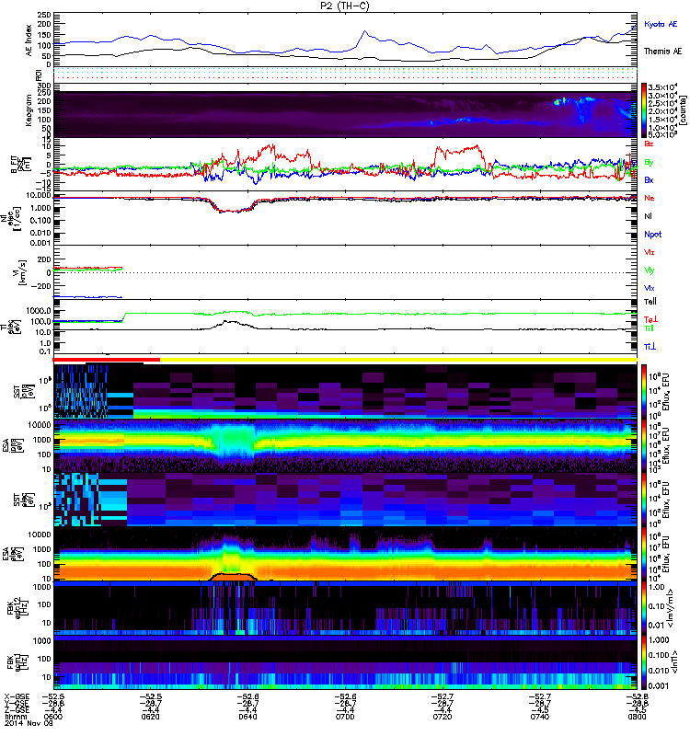690x736 pixels.
Task: Click the Kyoto AE peak near 0705
Action: (364, 31)
